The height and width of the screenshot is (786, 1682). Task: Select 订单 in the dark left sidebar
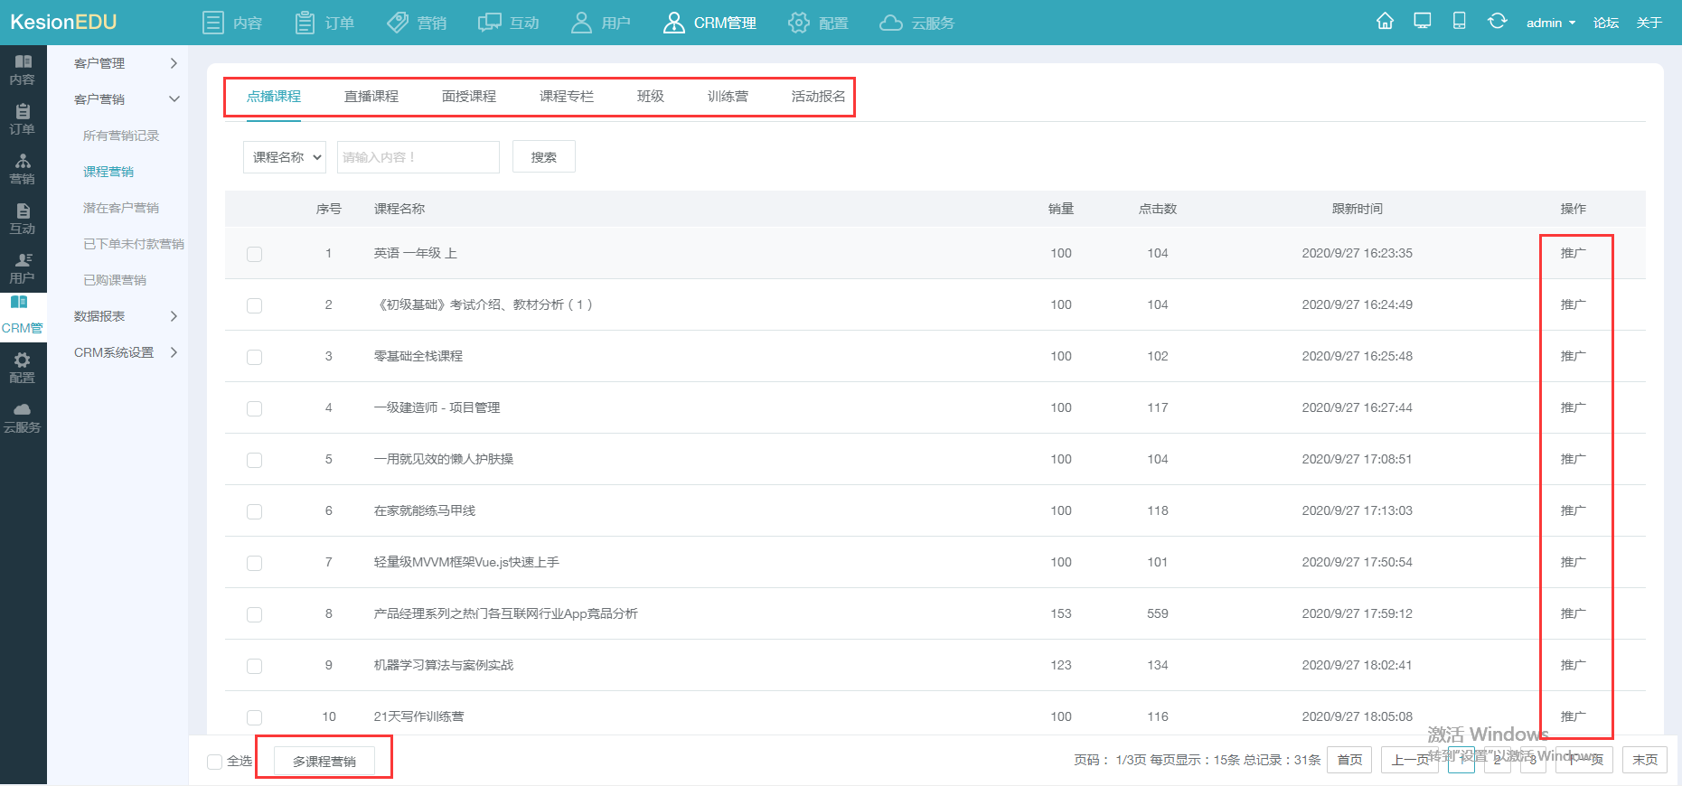(x=23, y=119)
